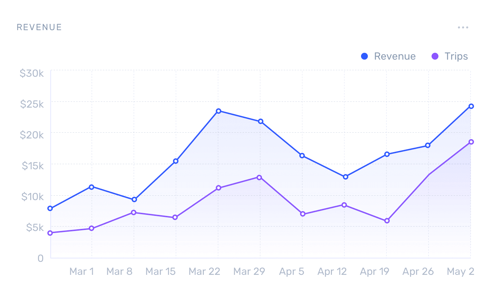The image size is (485, 305).
Task: Select Revenue data point at Mar 1
Action: coord(91,187)
